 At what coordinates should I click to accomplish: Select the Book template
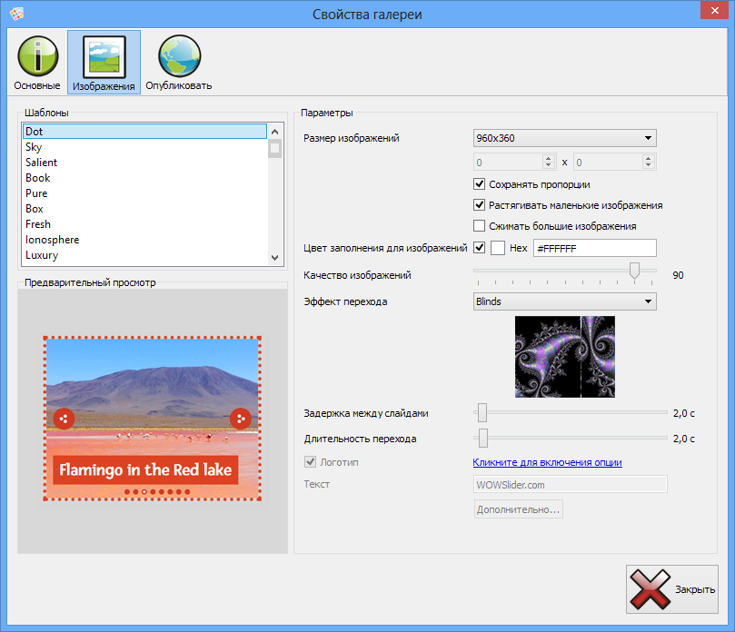pyautogui.click(x=144, y=178)
